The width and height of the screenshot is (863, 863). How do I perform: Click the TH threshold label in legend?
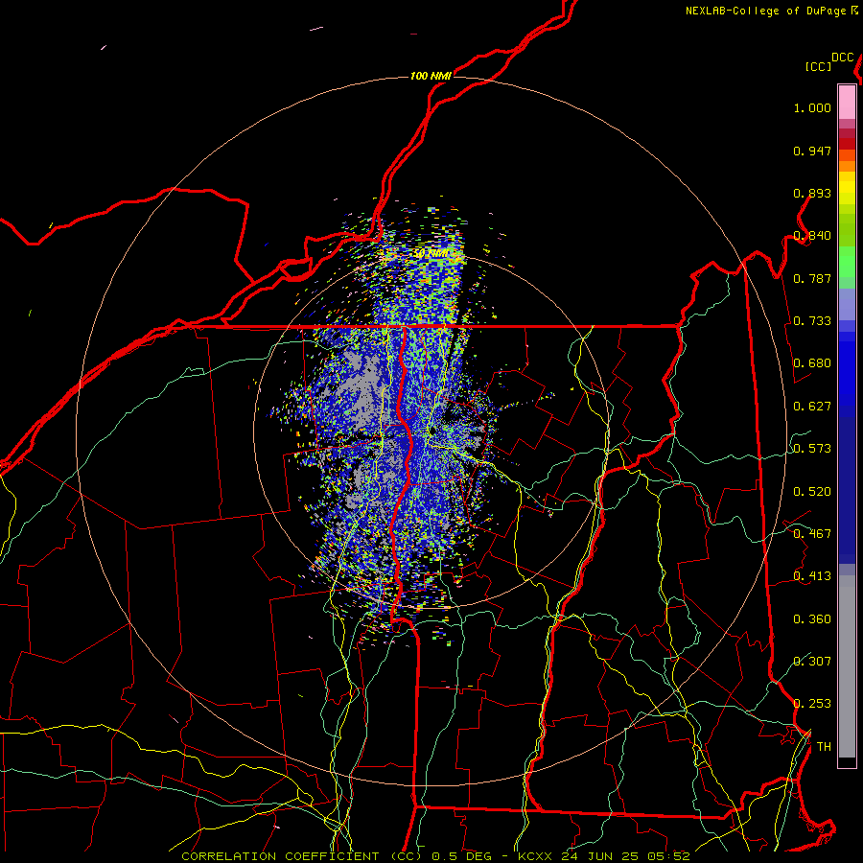[x=824, y=747]
